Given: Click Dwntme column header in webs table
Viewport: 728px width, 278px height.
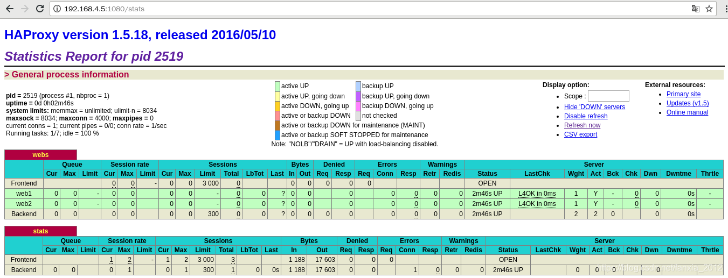Looking at the screenshot, I should click(678, 174).
